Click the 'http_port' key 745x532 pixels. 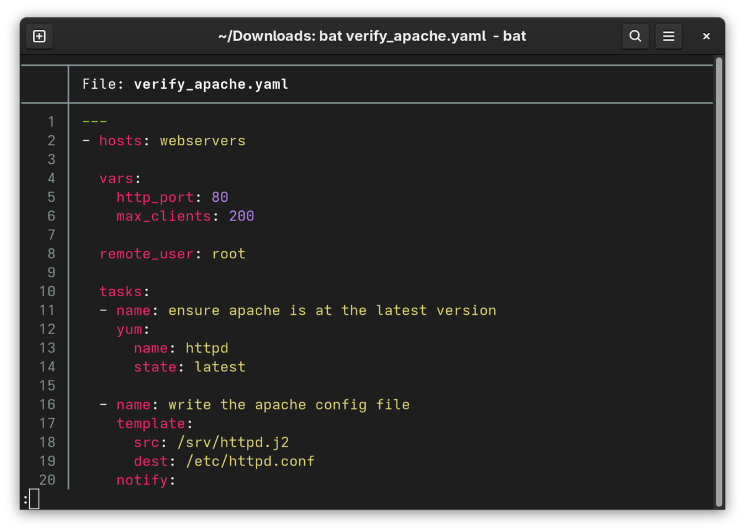click(155, 197)
